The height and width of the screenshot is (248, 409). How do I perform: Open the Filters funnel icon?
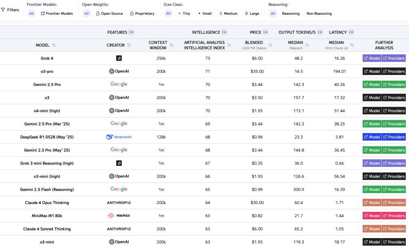click(x=4, y=10)
